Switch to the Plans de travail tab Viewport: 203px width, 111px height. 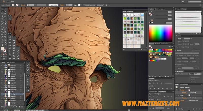click(x=11, y=63)
